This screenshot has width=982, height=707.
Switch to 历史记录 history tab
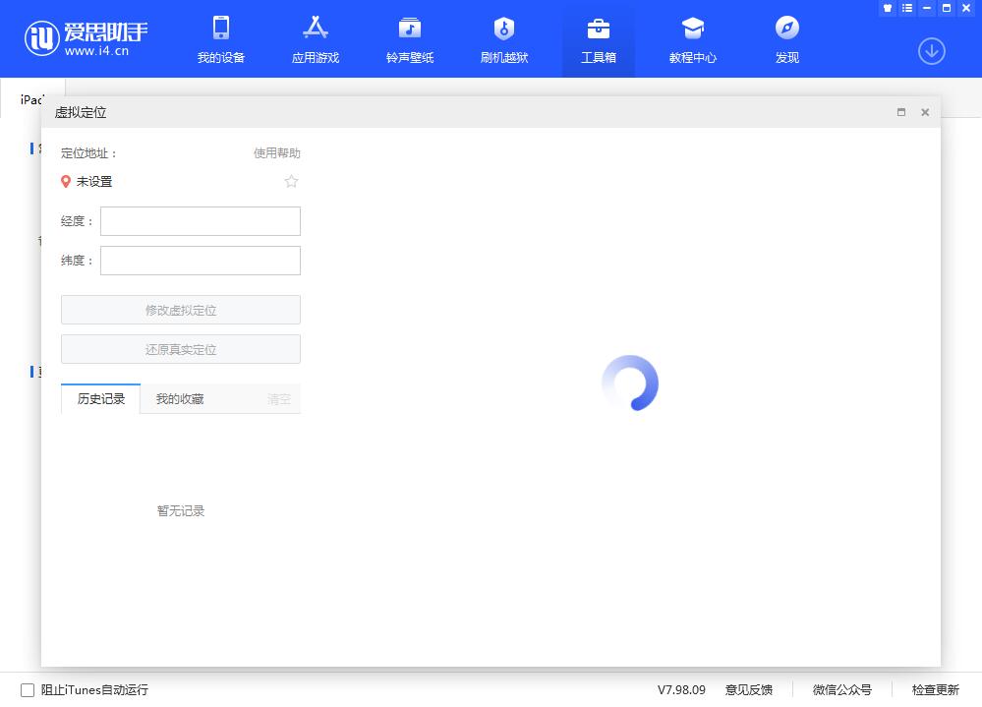point(101,399)
